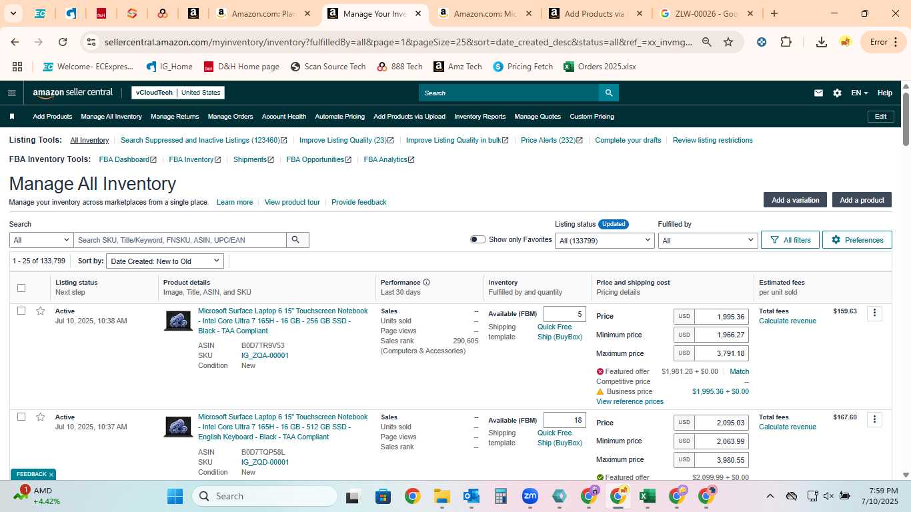Screen dimensions: 911x512
Task: Open the Add Products menu item
Action: pos(53,117)
